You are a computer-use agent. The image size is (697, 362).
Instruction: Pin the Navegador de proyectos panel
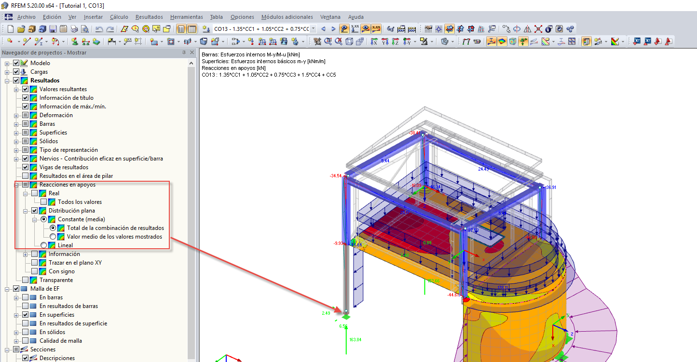pyautogui.click(x=184, y=52)
